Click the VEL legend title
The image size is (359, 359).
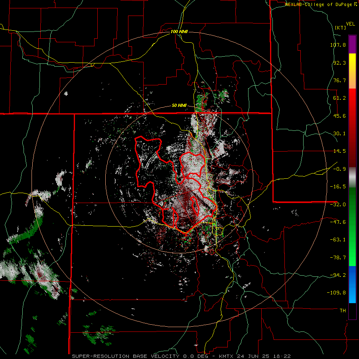click(x=350, y=24)
